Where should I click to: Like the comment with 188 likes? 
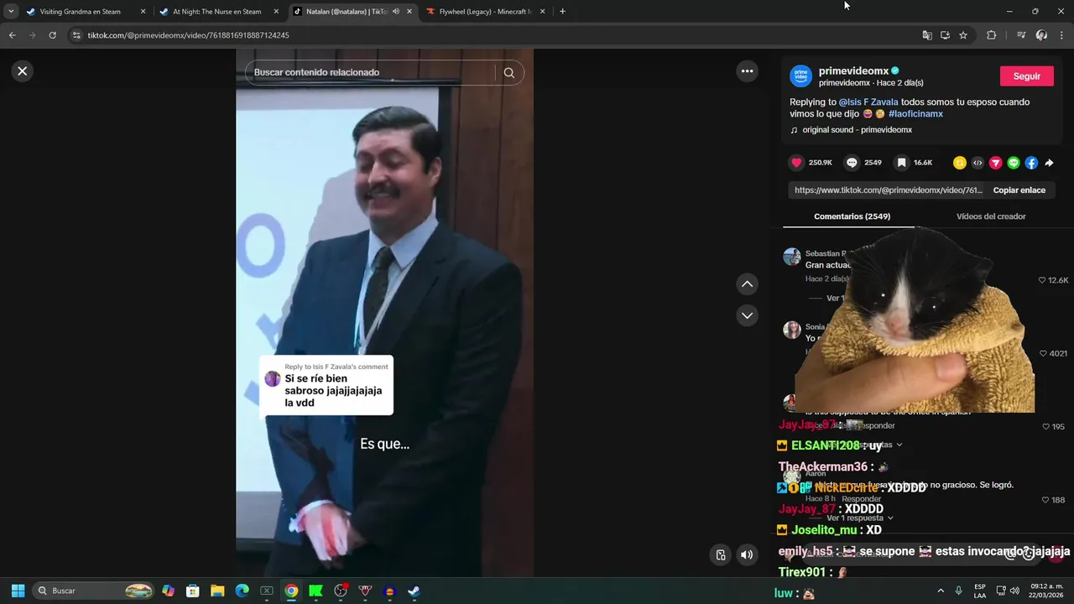click(x=1045, y=500)
